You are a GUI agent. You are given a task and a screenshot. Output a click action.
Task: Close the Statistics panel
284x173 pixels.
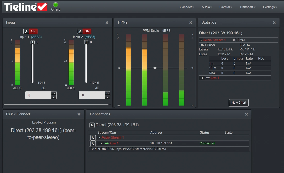pos(274,23)
